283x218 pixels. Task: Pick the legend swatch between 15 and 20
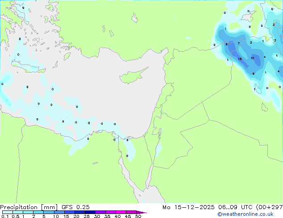point(69,212)
